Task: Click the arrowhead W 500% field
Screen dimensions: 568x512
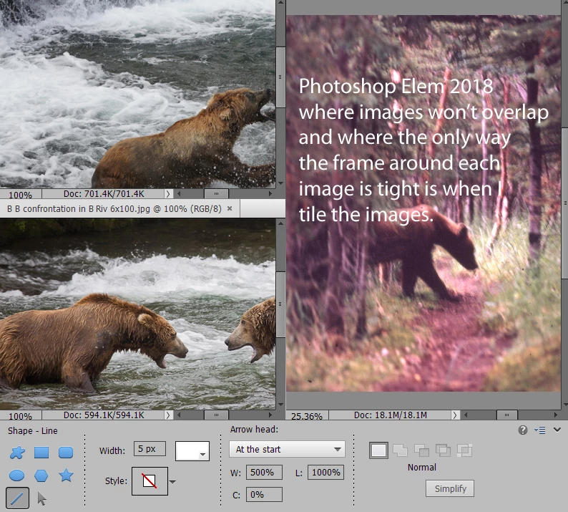Action: (264, 473)
